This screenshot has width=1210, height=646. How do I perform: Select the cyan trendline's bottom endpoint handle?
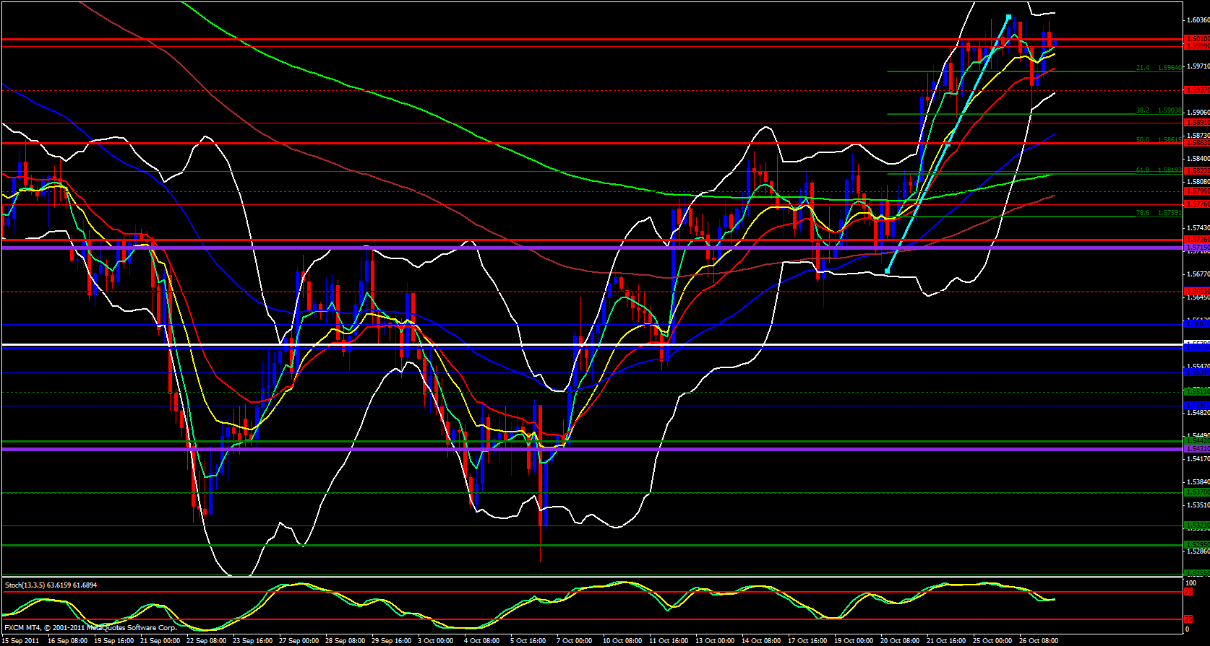pos(888,271)
